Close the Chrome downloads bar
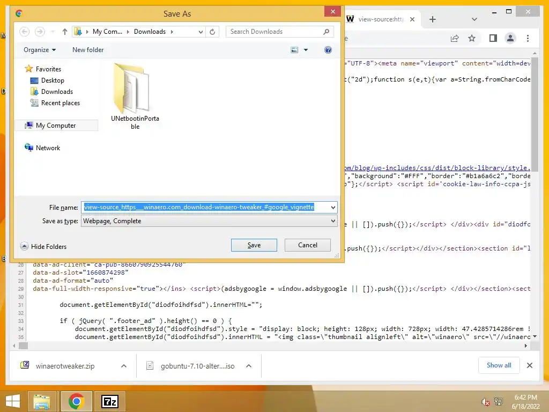 coord(530,365)
